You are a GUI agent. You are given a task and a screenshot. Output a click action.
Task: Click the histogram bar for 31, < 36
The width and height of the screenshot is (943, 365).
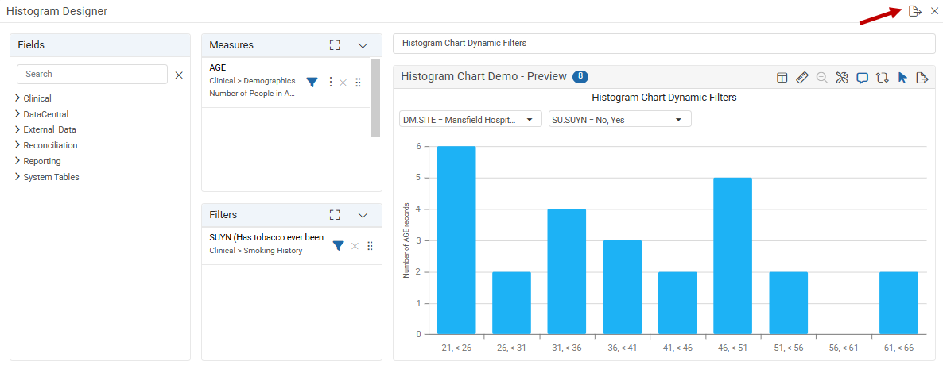click(x=567, y=271)
